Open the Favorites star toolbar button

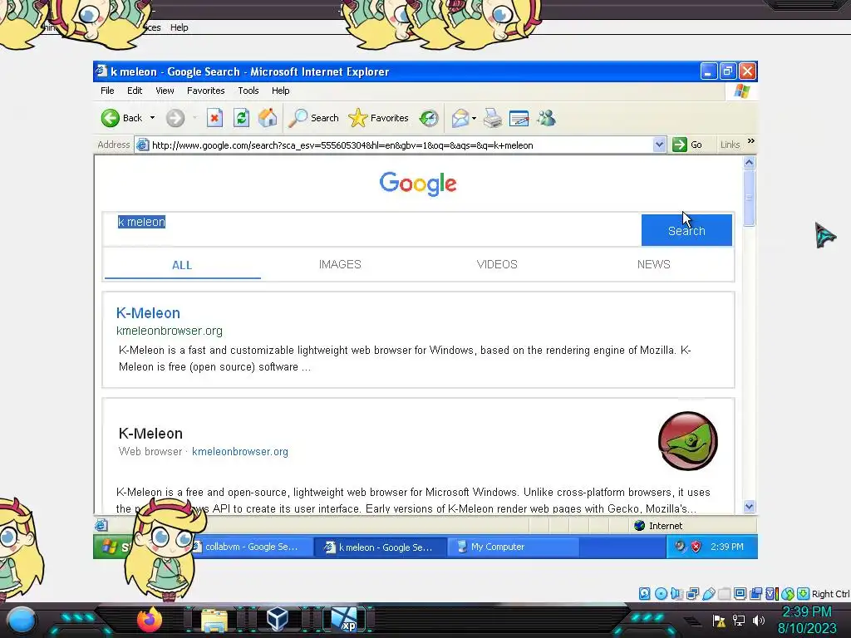click(378, 118)
